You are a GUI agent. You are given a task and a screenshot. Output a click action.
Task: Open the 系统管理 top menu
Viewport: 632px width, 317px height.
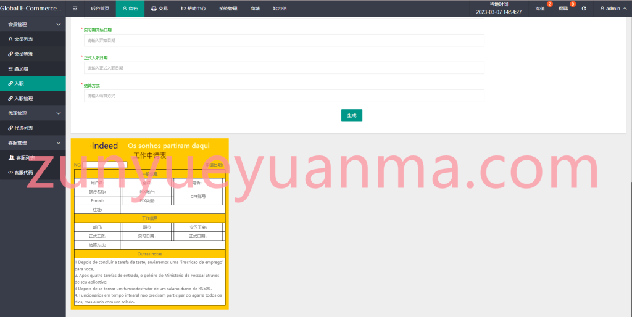[x=228, y=9]
